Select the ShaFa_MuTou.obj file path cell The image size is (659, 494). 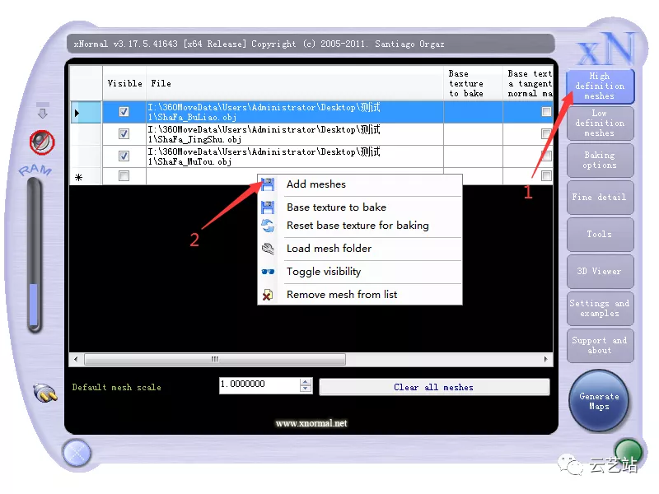[x=295, y=156]
